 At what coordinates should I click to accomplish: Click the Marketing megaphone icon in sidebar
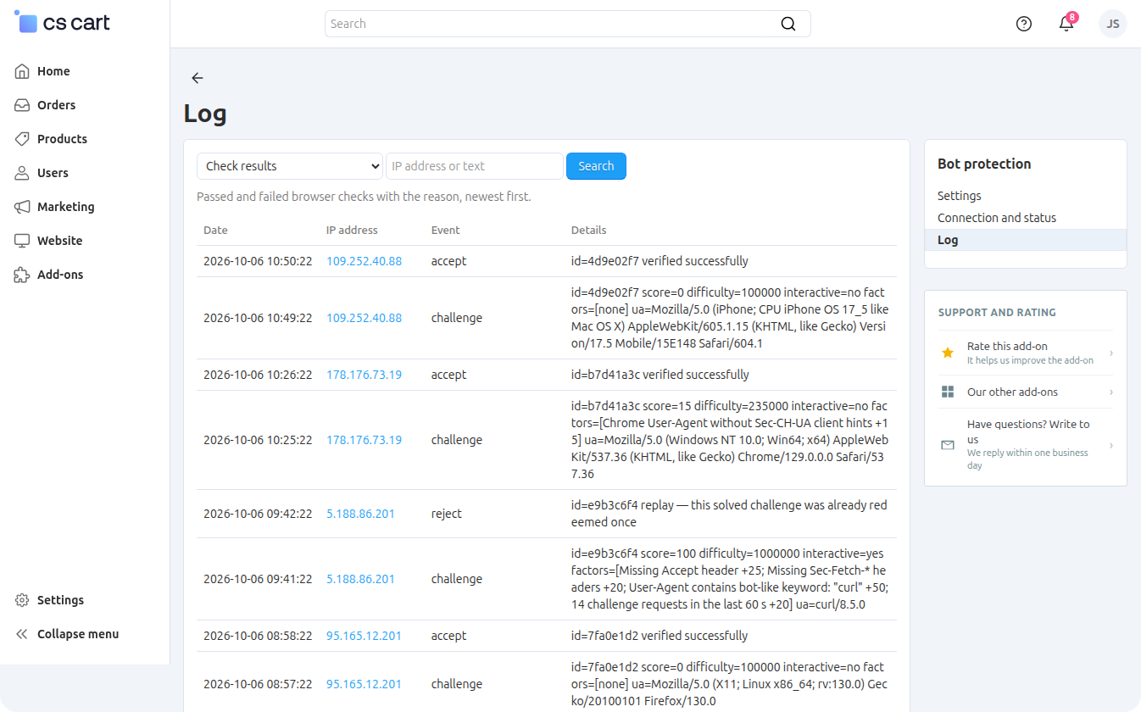[x=22, y=207]
